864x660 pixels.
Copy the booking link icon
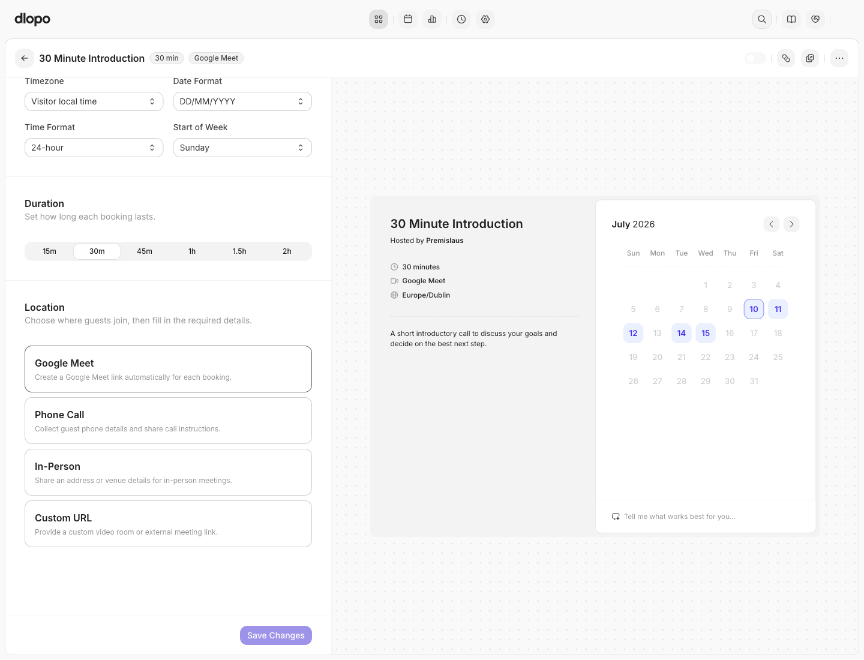[x=786, y=58]
